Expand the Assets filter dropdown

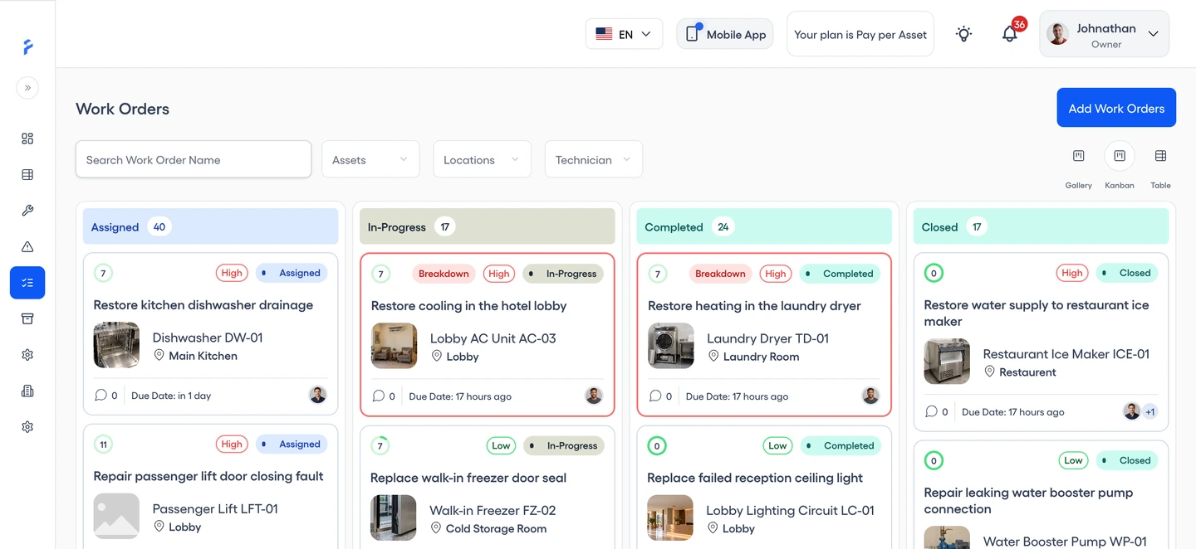(370, 159)
